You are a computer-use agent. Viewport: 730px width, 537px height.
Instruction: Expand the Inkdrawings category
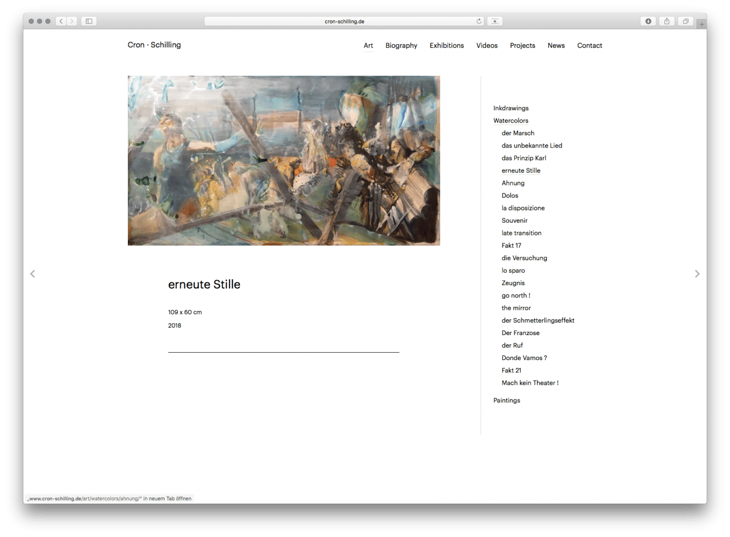click(x=510, y=108)
